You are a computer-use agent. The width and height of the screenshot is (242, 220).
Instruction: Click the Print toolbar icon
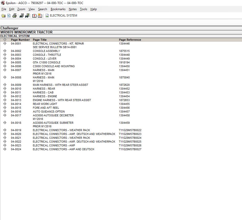click(x=15, y=16)
